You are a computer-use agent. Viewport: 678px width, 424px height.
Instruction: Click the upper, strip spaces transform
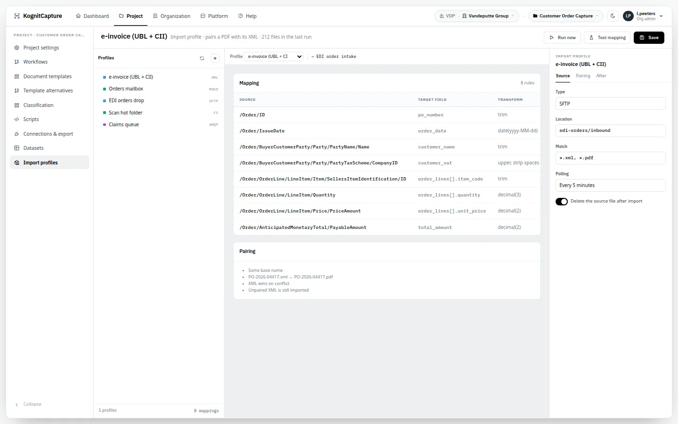click(x=518, y=163)
